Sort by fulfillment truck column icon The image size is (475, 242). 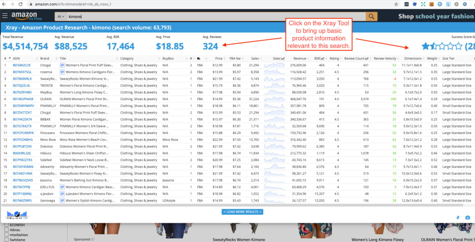(199, 58)
